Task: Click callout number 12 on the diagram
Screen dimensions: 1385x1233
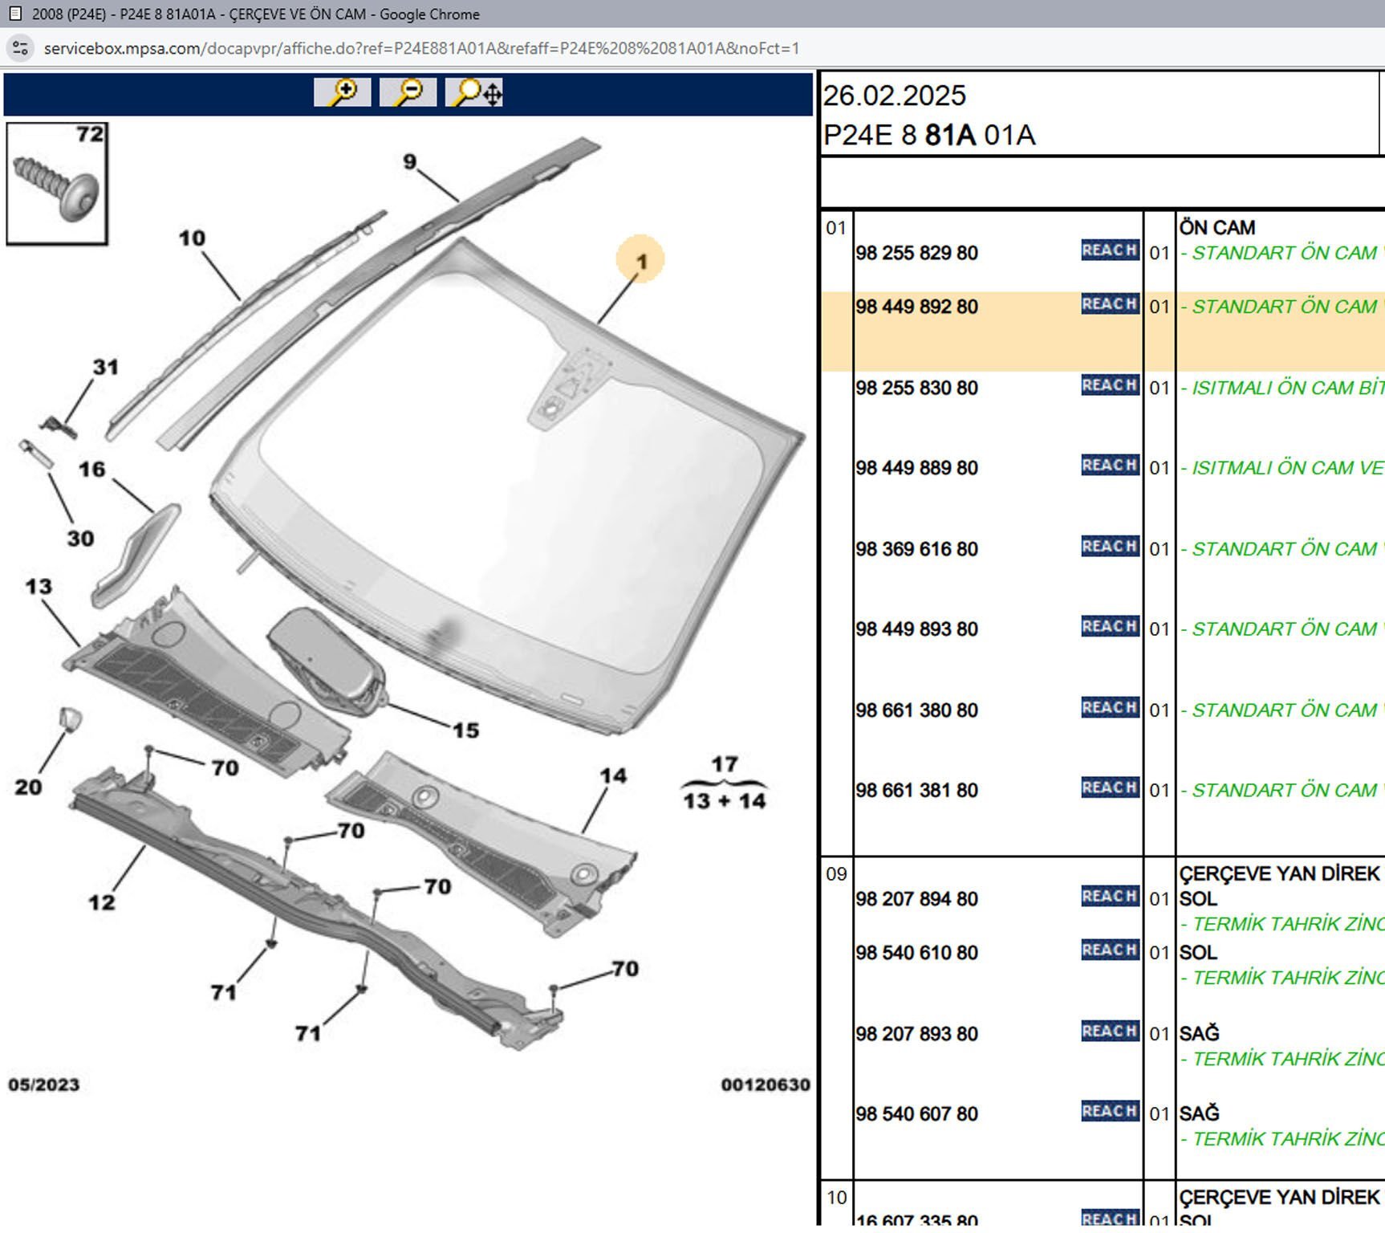Action: (102, 902)
